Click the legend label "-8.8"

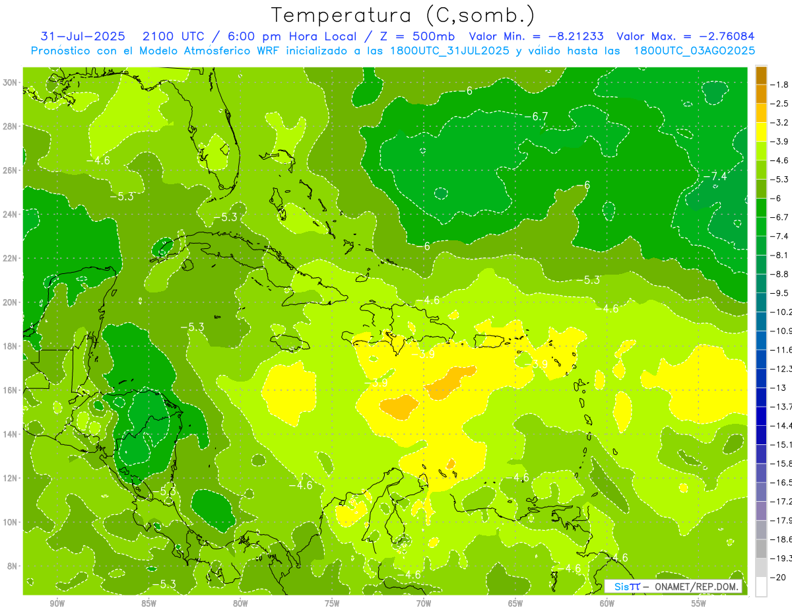pyautogui.click(x=780, y=274)
